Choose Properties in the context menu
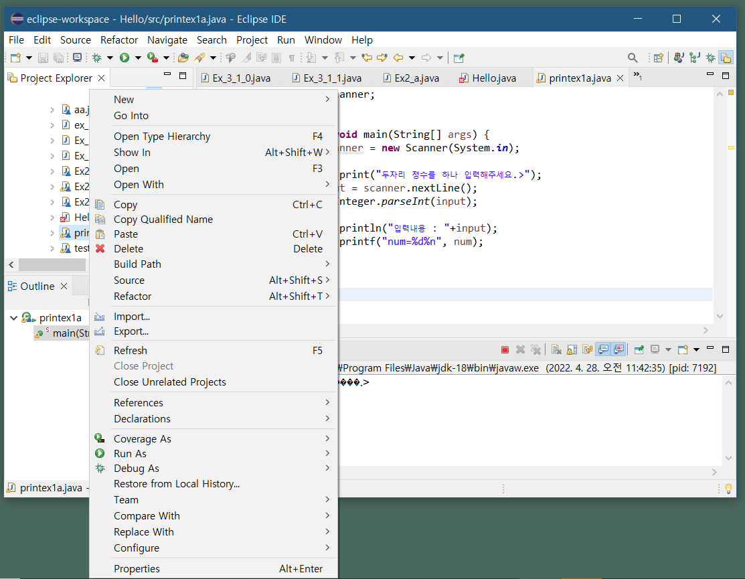This screenshot has width=745, height=579. [x=137, y=569]
